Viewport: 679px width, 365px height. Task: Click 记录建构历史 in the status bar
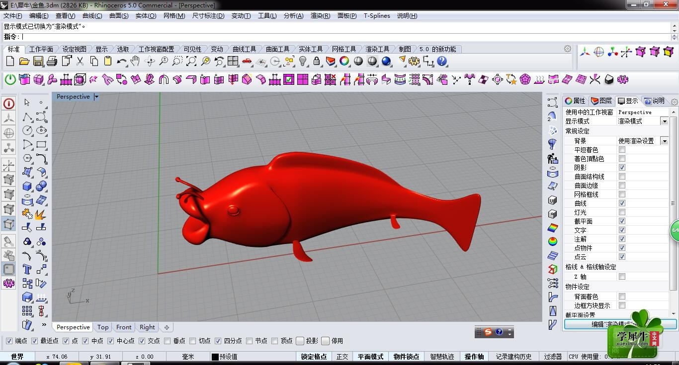(x=513, y=357)
